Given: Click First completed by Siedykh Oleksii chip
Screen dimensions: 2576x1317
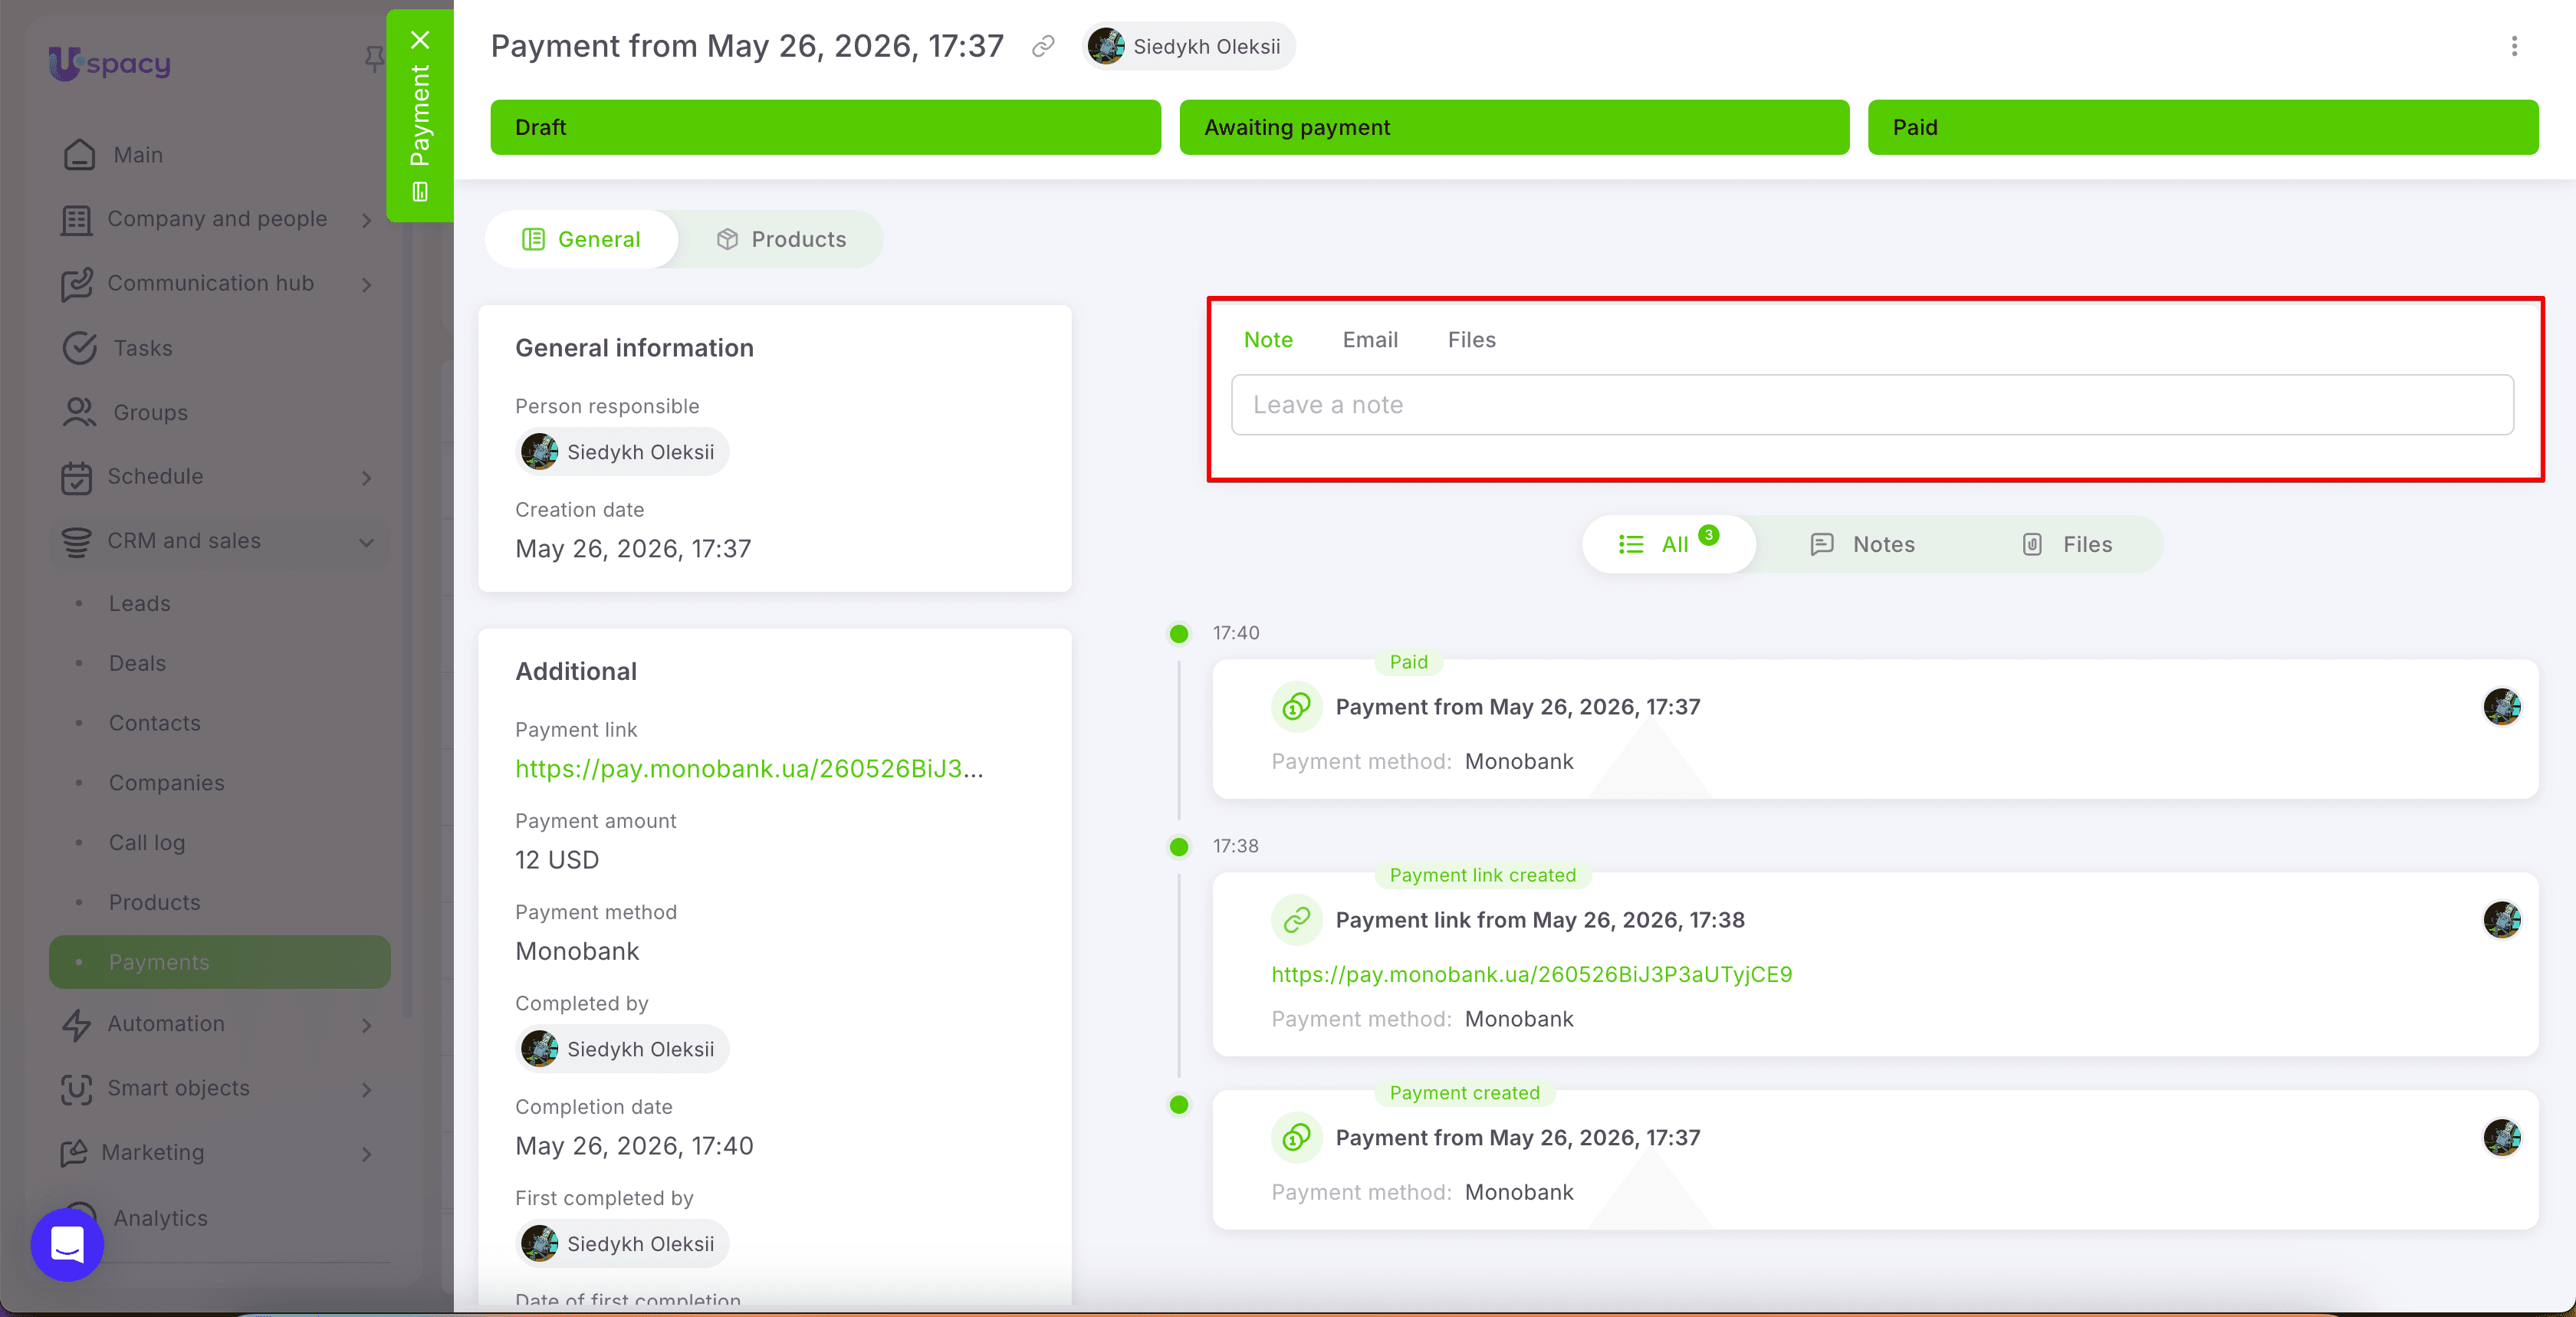Looking at the screenshot, I should coord(622,1244).
